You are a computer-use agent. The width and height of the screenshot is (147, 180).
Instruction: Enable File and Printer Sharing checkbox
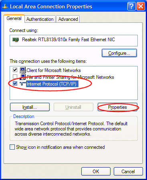tap(15, 77)
